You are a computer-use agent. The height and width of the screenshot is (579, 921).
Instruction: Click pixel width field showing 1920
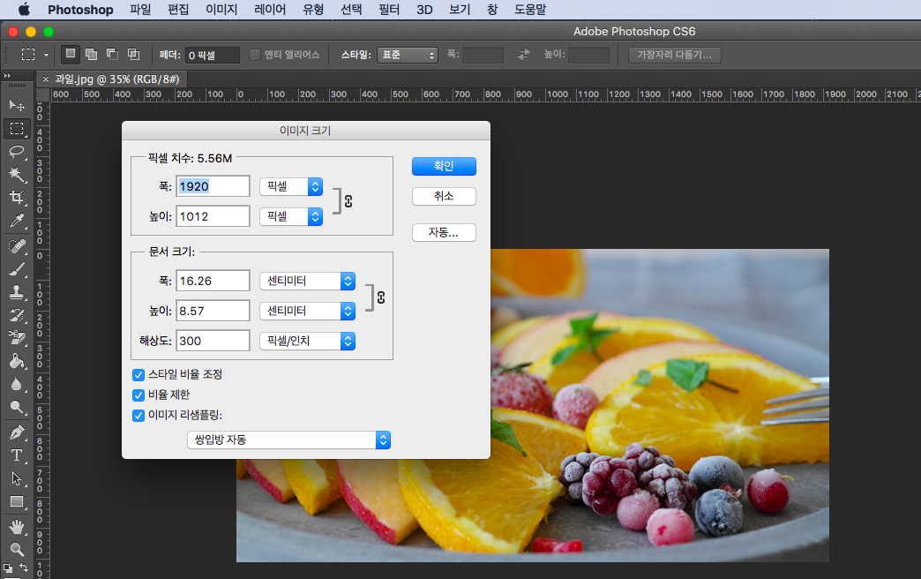(x=213, y=186)
